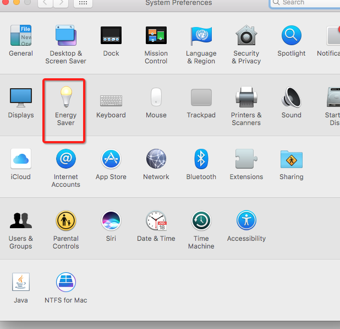The width and height of the screenshot is (340, 329).
Task: Go forward with the right arrow button
Action: coord(61,3)
